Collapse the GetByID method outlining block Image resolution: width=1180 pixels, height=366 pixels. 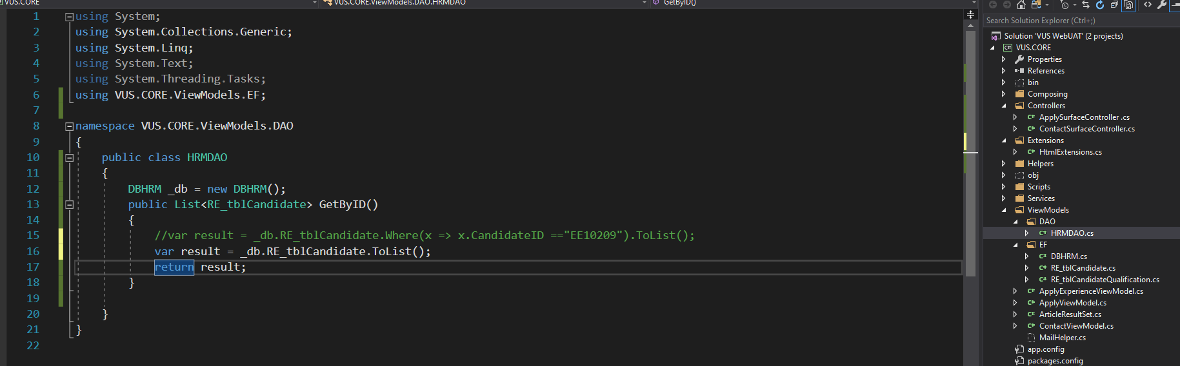(x=69, y=205)
